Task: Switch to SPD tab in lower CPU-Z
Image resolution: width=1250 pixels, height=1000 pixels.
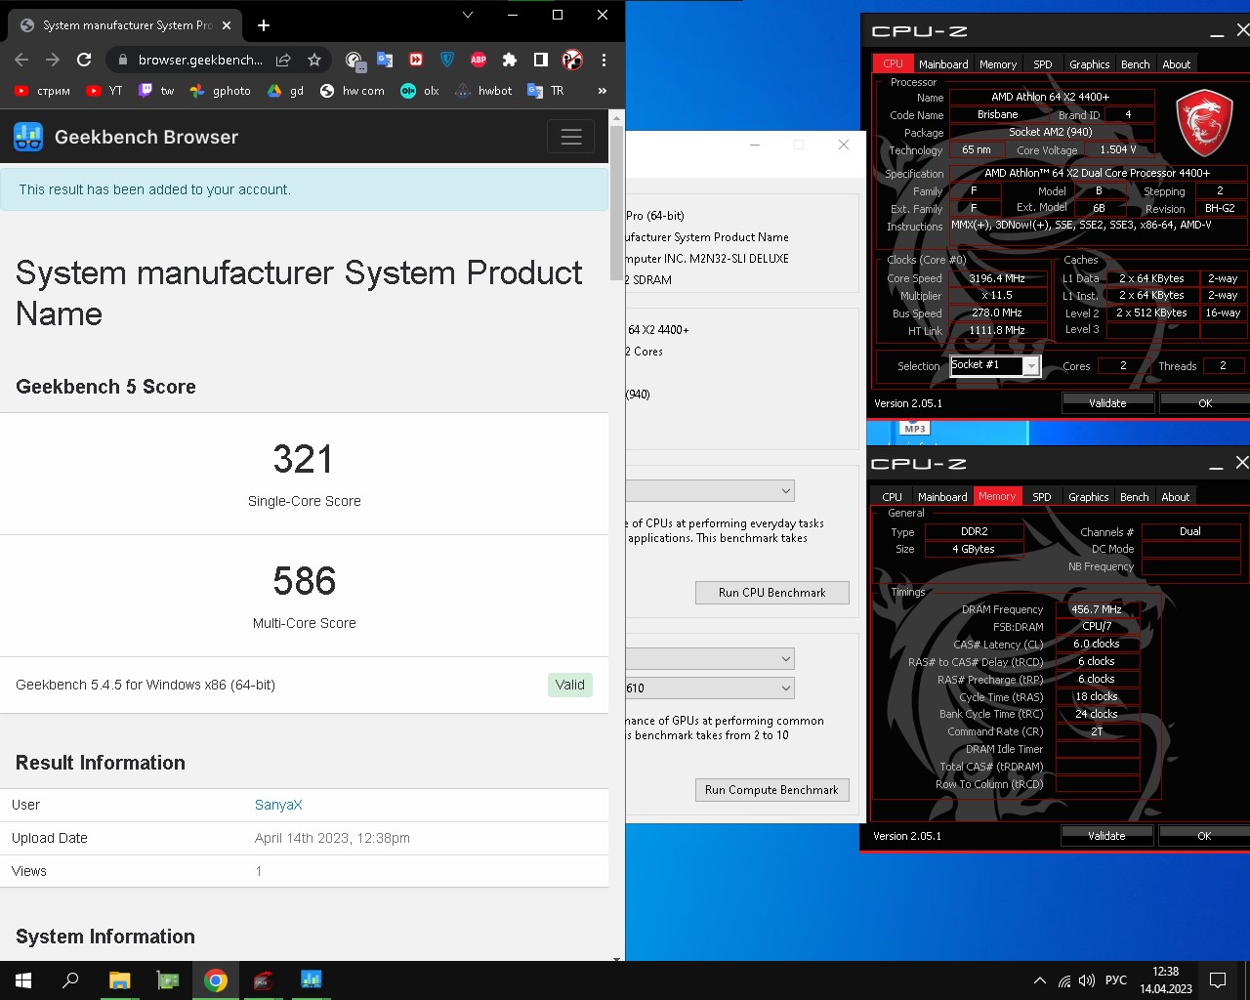Action: (x=1042, y=497)
